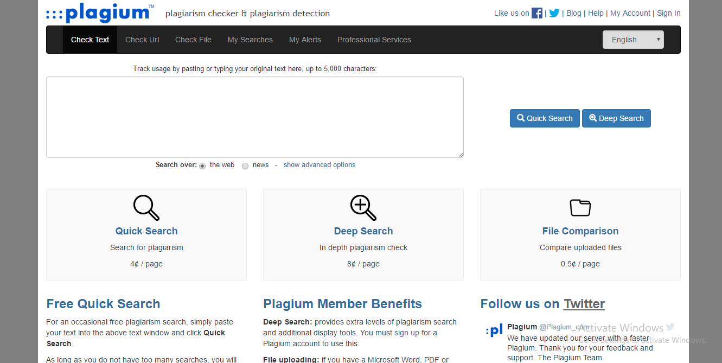Screen dimensions: 722x363
Task: Switch to the Check File tab
Action: [193, 40]
